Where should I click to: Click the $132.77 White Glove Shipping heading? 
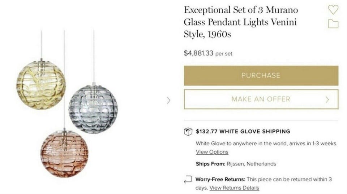click(243, 131)
